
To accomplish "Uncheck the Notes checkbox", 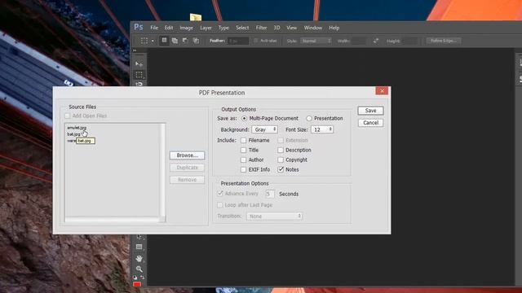I will 281,169.
